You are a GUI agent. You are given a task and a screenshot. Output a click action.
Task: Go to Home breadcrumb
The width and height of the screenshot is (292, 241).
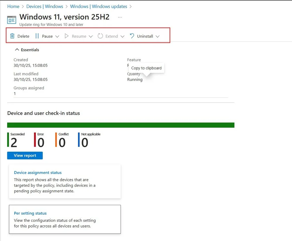click(x=13, y=6)
